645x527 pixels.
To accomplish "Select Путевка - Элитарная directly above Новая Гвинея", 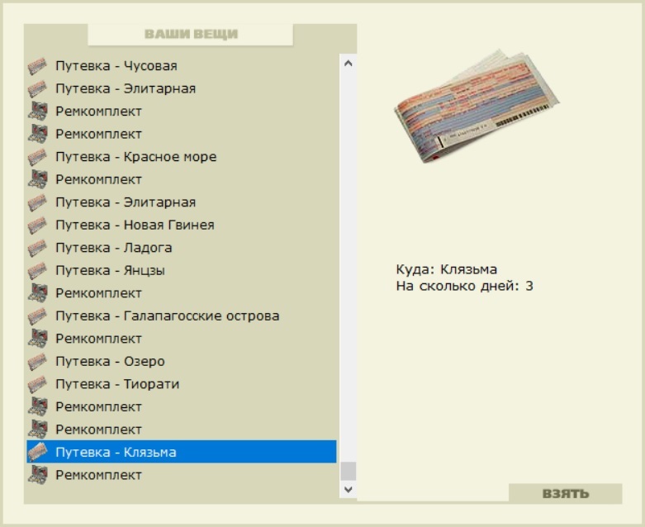I will tap(182, 202).
